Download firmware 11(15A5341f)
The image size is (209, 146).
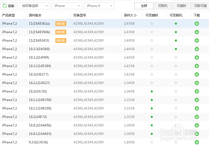pos(197,41)
